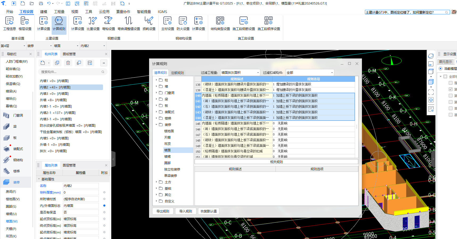Toggle 起点顶标高 additional-property marker
Screen dimensions: 457x239
(x=104, y=219)
